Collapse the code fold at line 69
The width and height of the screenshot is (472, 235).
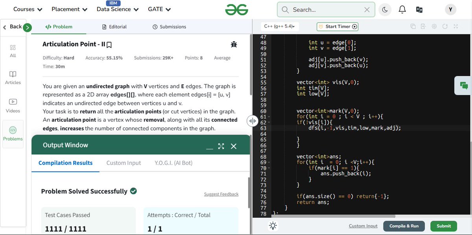coord(270,162)
